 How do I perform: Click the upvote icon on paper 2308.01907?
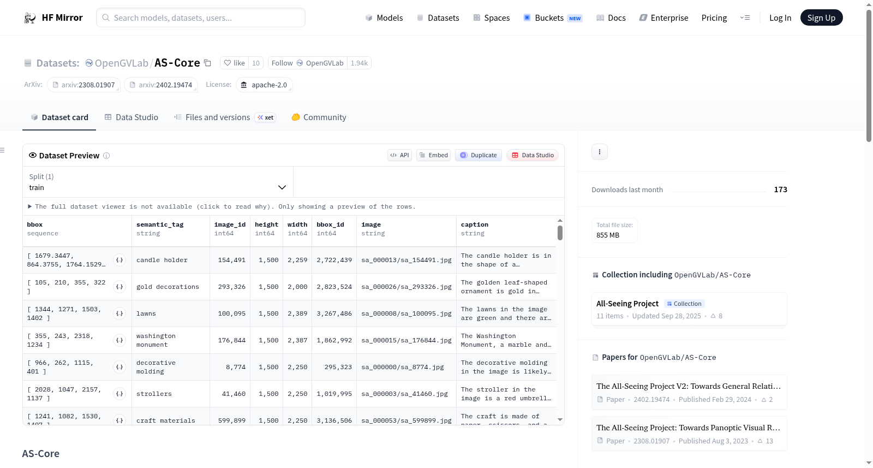point(761,441)
